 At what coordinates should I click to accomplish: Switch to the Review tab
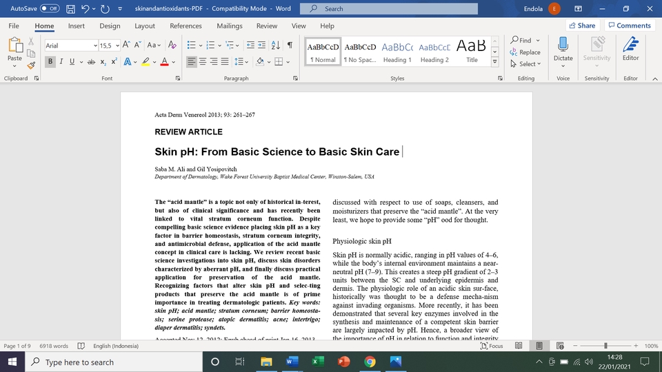pos(267,25)
